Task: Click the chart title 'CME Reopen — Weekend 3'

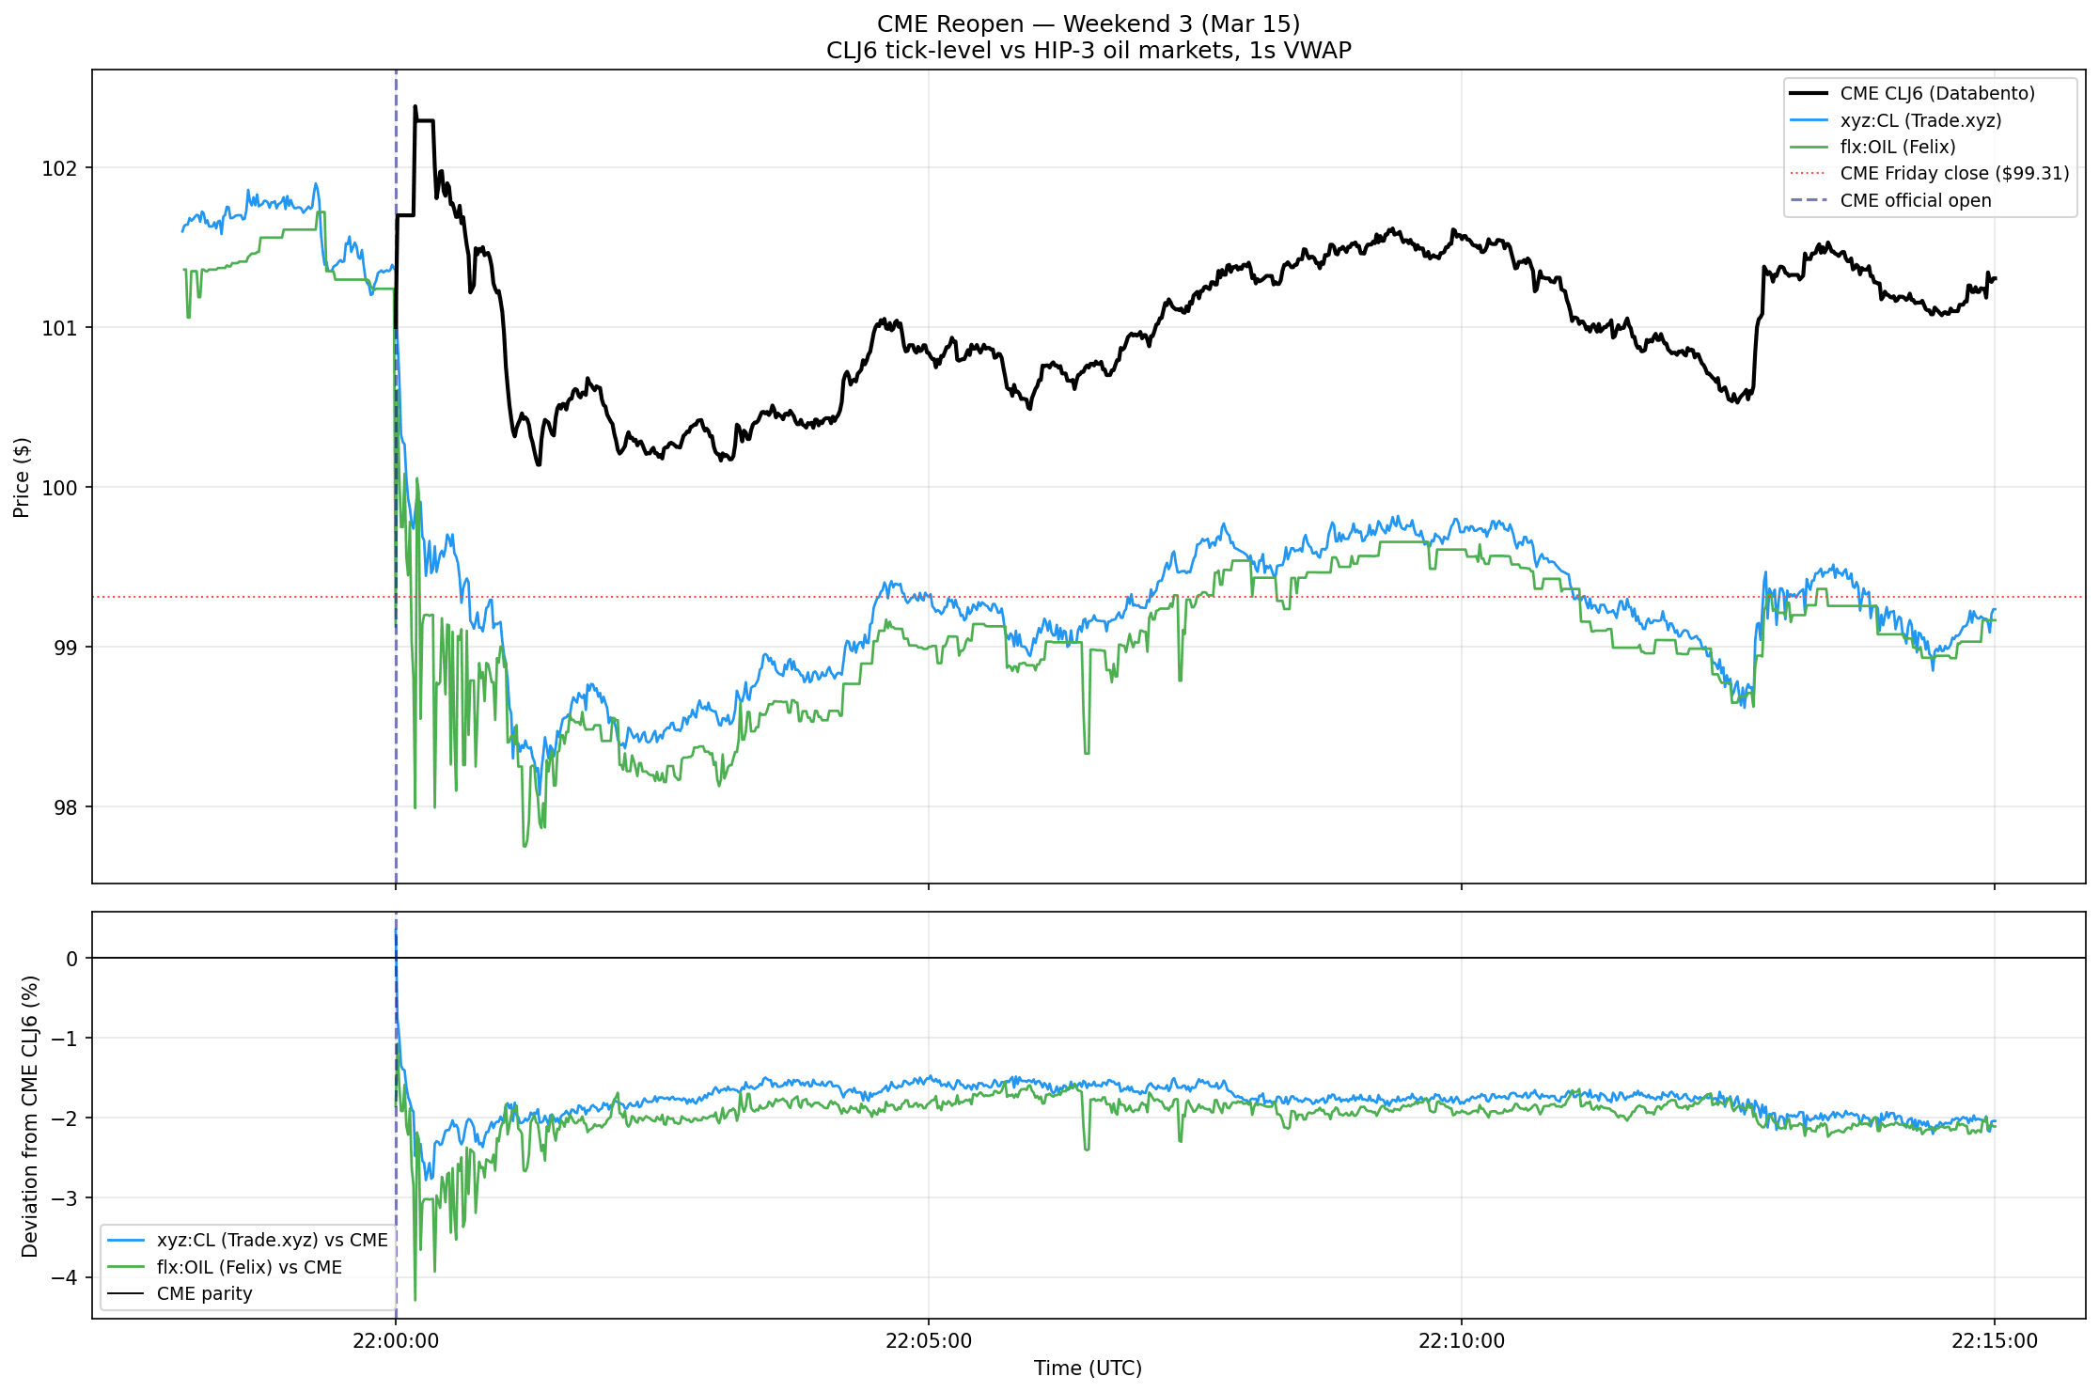Action: [1088, 23]
